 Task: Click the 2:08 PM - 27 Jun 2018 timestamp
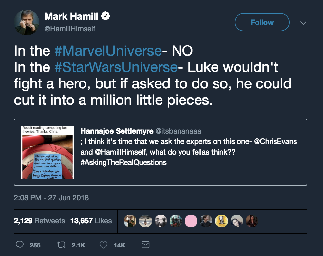pos(51,198)
